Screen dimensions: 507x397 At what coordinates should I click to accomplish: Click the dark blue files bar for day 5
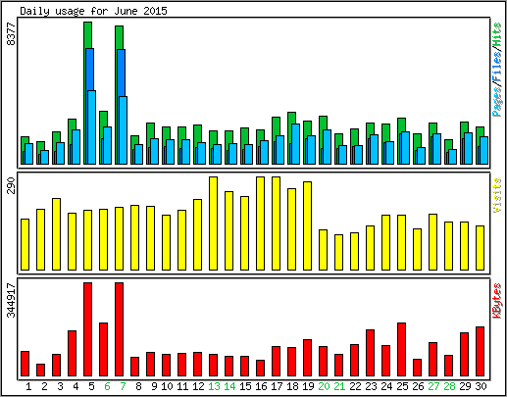(90, 70)
